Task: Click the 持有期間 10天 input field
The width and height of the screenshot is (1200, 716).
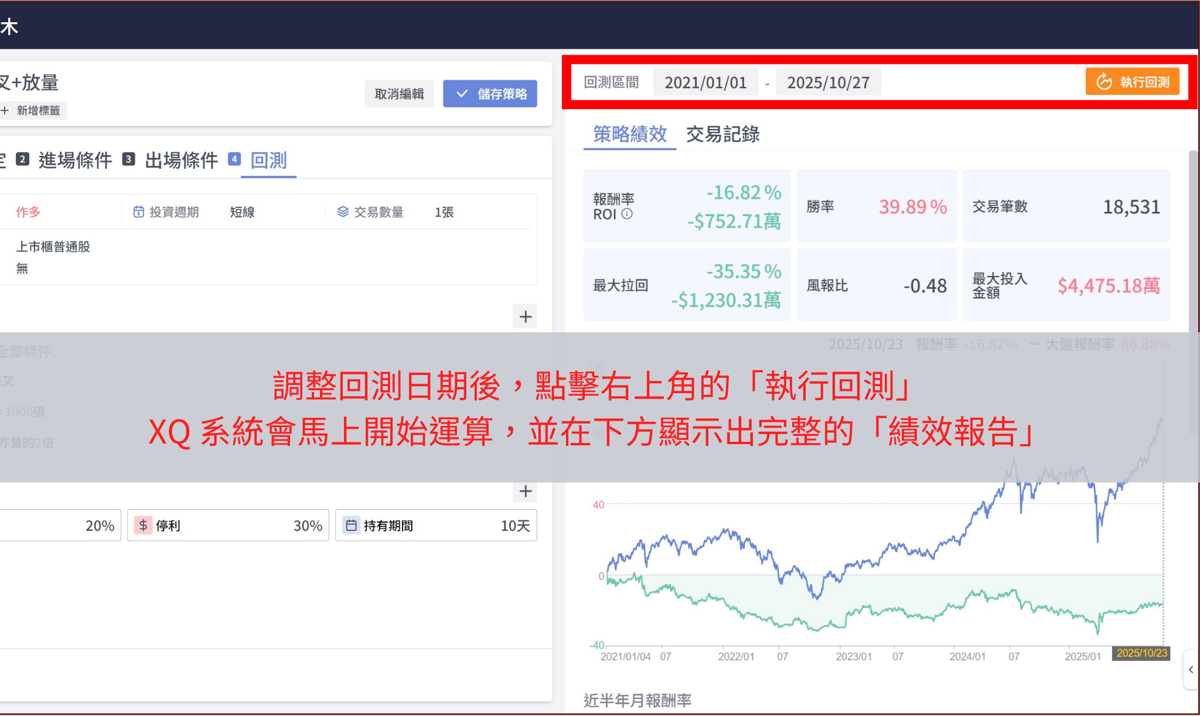Action: pos(437,526)
